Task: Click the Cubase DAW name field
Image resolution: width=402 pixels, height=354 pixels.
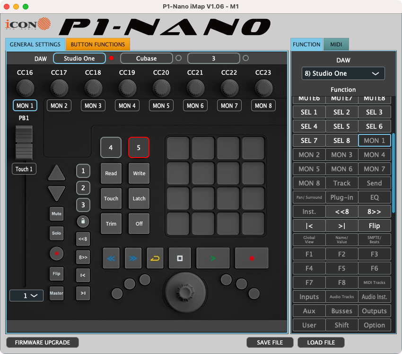Action: click(x=147, y=58)
